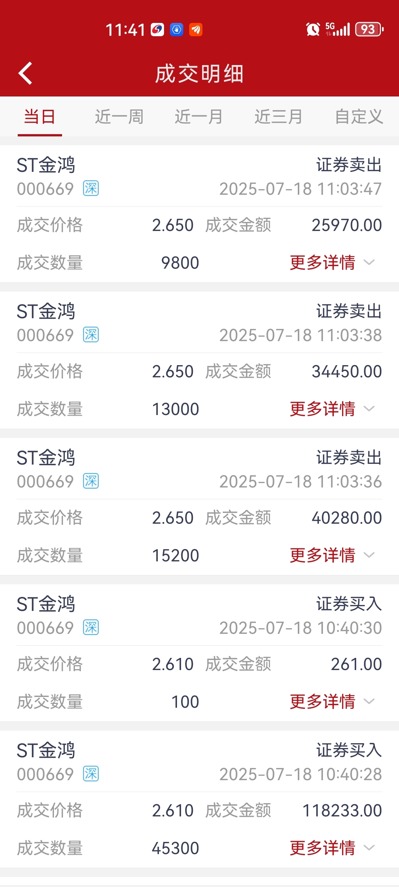Tap the blue hand notification icon
The image size is (399, 887).
point(177,30)
